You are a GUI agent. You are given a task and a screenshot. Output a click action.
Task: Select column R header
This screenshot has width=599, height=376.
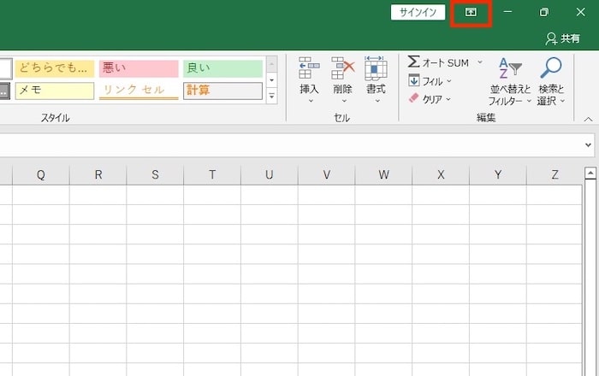click(x=98, y=175)
